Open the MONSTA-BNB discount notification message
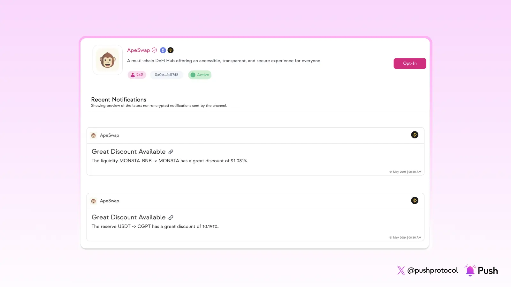Viewport: 511px width, 287px height. [x=170, y=161]
